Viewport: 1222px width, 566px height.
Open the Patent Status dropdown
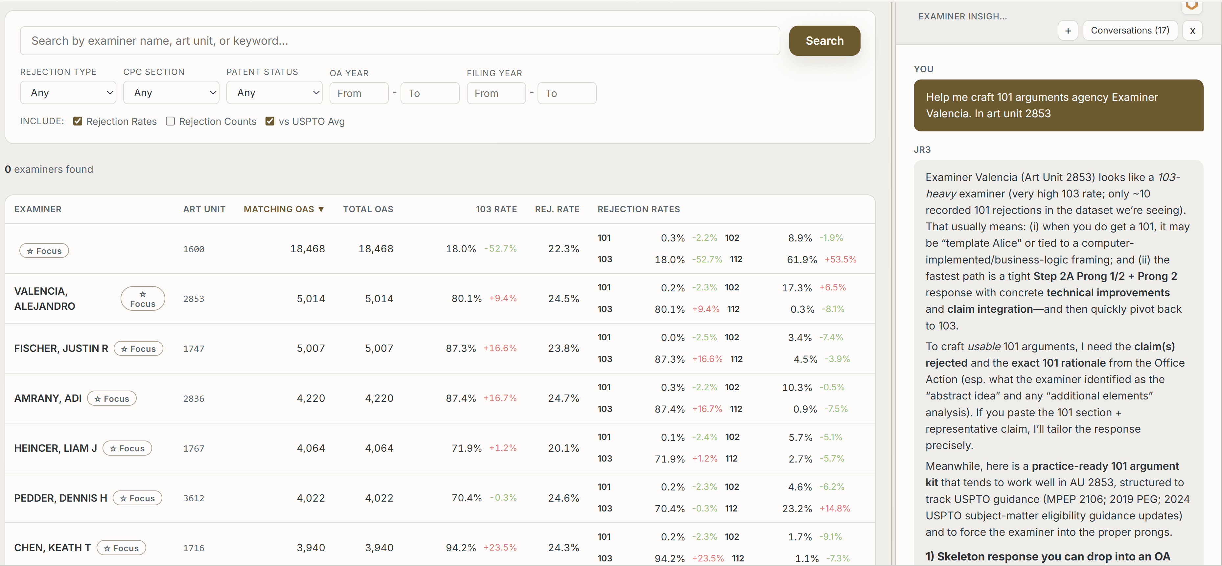274,93
